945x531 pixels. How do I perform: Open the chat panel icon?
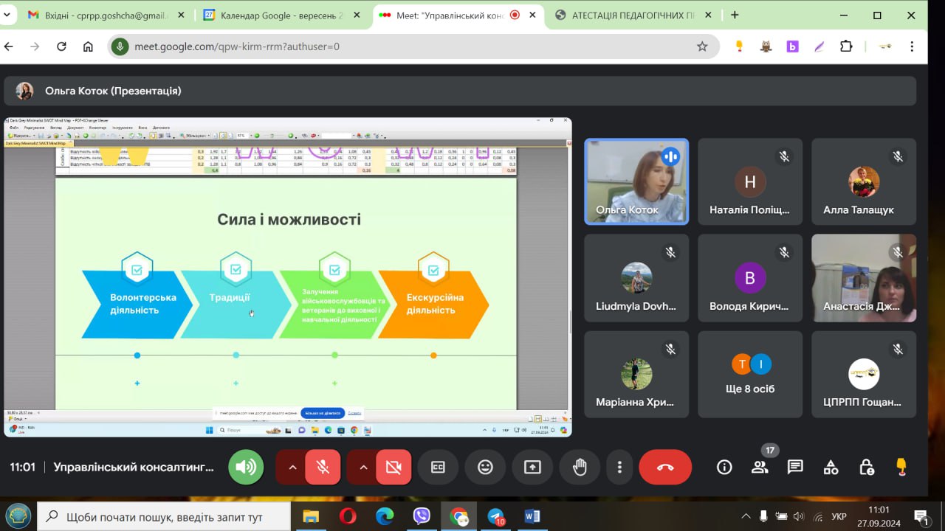(x=795, y=467)
